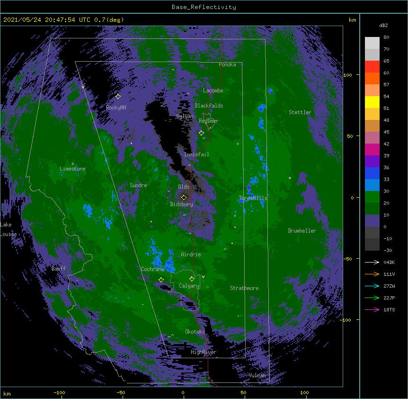The width and height of the screenshot is (408, 399).
Task: Click the asterisk marker east of Innisfail
Action: (x=238, y=144)
